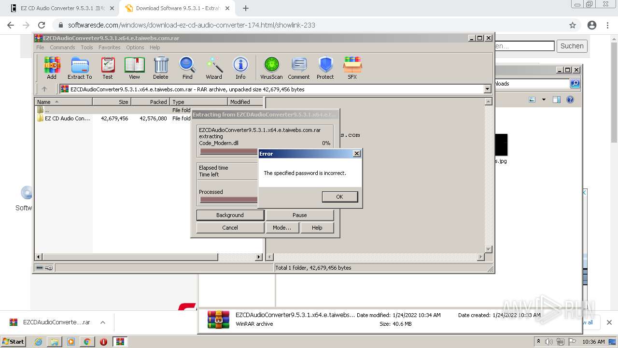618x348 pixels.
Task: Click the Extract To toolbar icon
Action: coord(80,68)
